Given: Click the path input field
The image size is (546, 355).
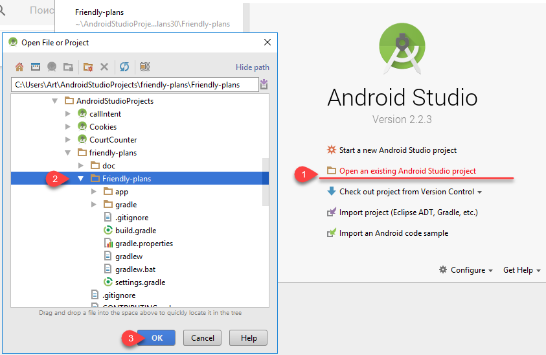Looking at the screenshot, I should coord(135,85).
